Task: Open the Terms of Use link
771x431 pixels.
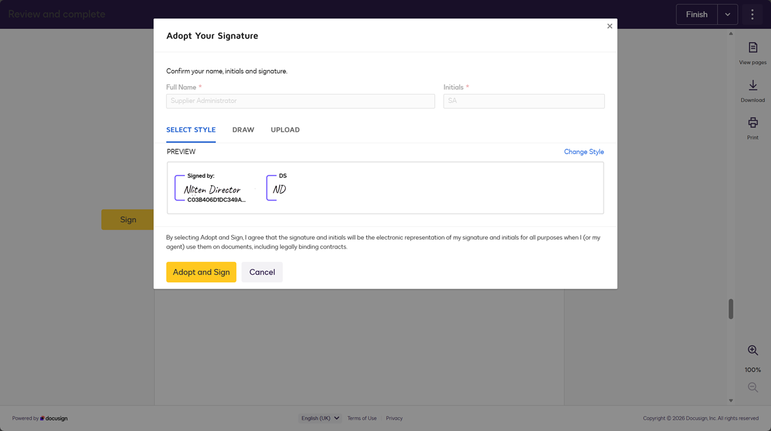Action: 362,418
